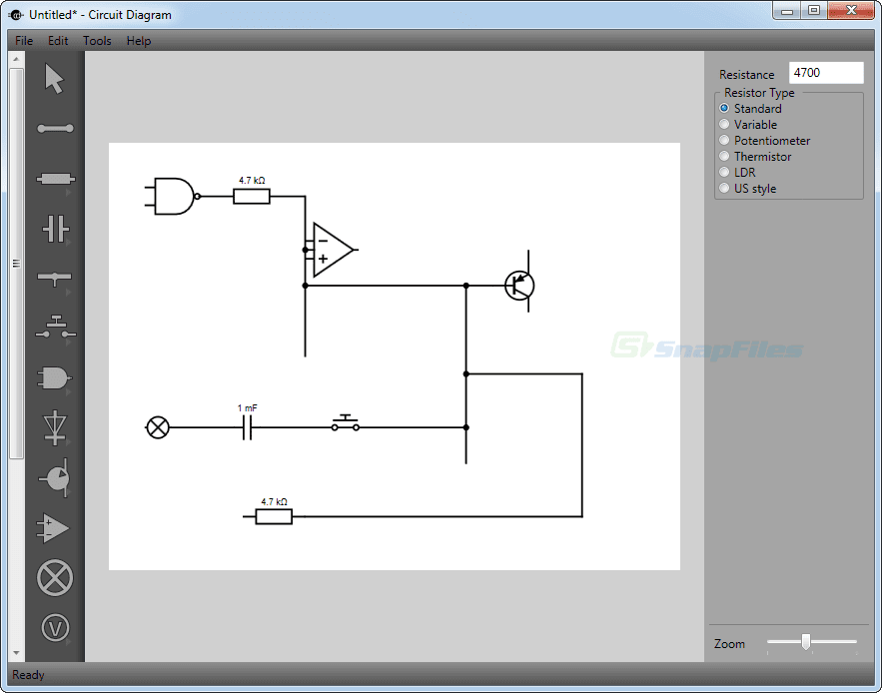882x693 pixels.
Task: Expand diode tool variants arrow
Action: coord(69,441)
